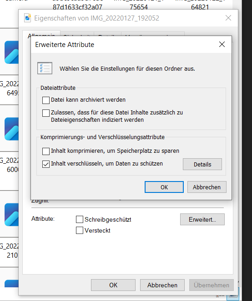Select the Allgemein tab
The image size is (252, 301).
pos(41,36)
